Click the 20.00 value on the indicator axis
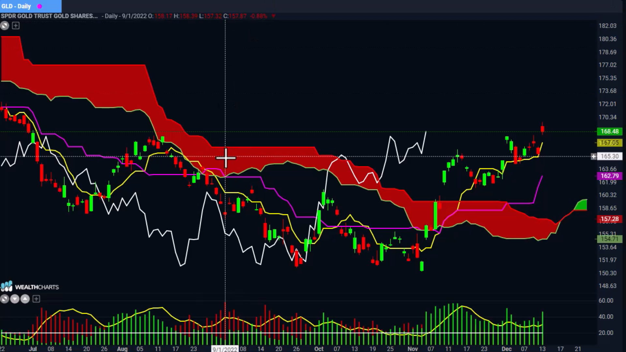Viewport: 626px width, 352px height. (x=606, y=333)
